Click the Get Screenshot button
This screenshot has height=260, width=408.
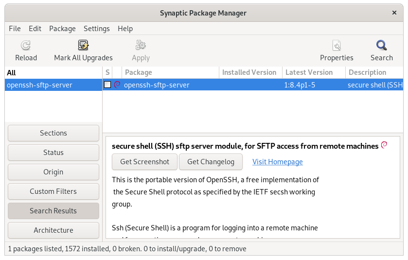145,162
